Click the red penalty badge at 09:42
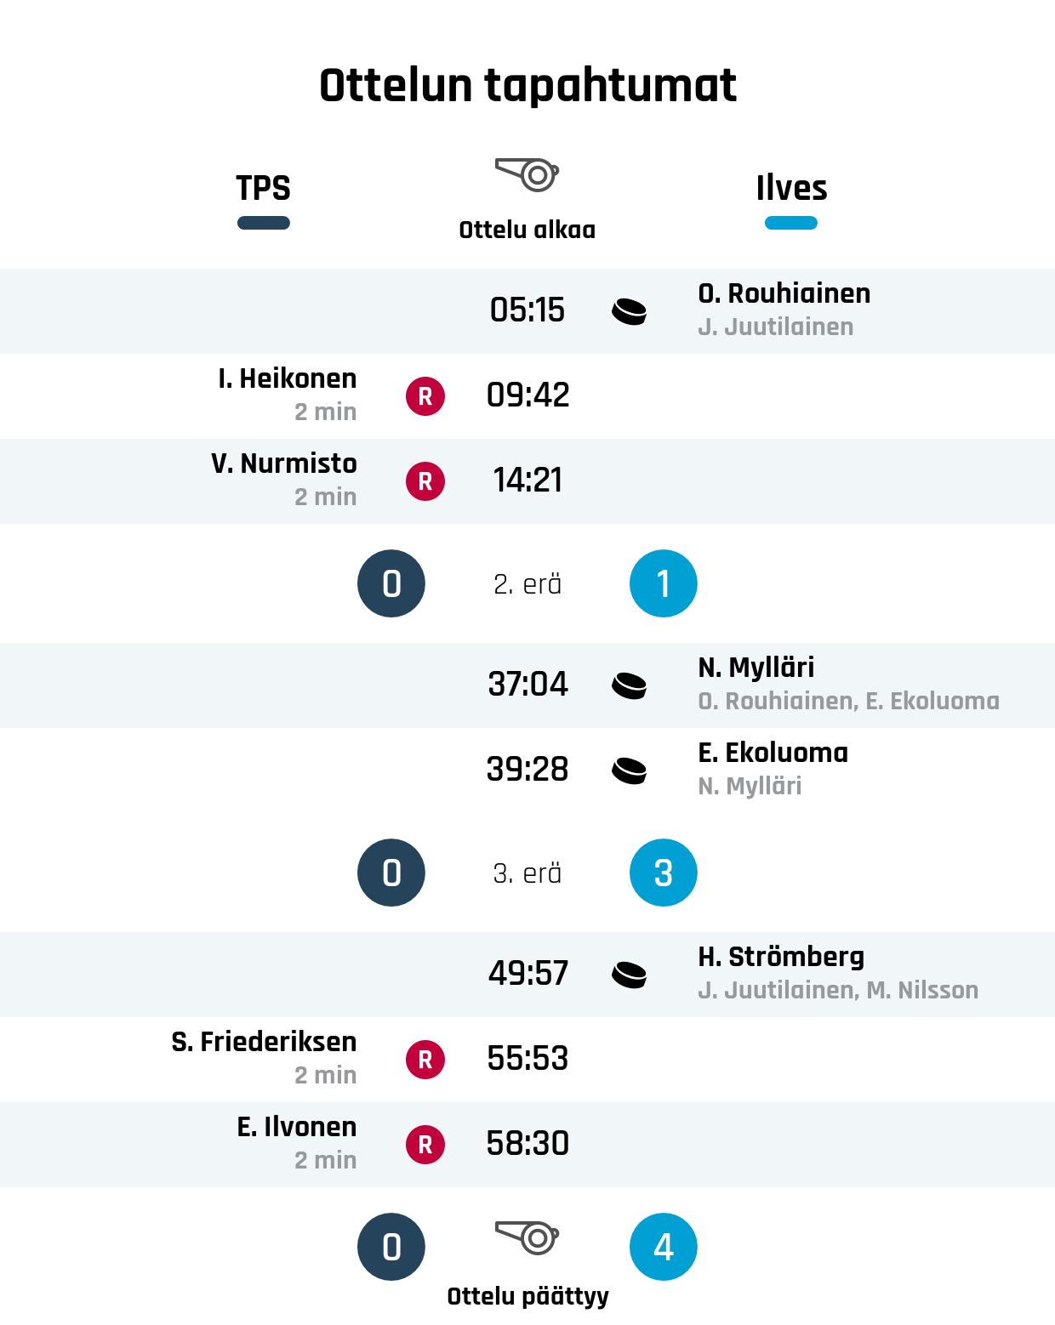1055x1325 pixels. [425, 396]
